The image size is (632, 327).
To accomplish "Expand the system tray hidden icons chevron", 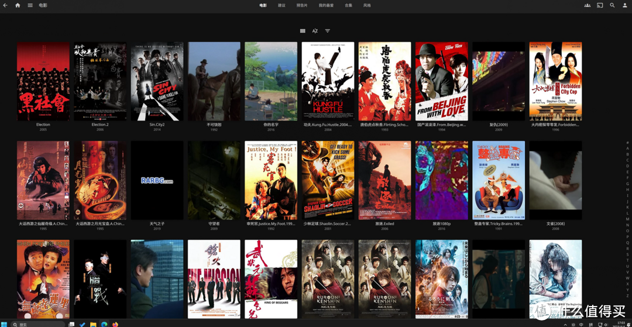I will point(565,324).
